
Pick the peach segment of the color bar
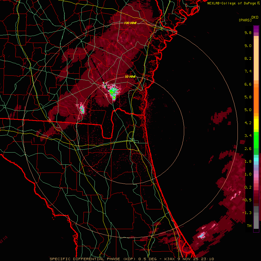256,58
